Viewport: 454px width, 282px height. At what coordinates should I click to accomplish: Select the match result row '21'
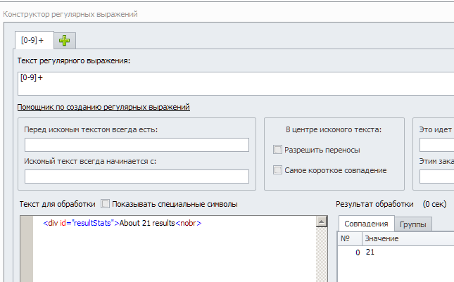pos(370,252)
